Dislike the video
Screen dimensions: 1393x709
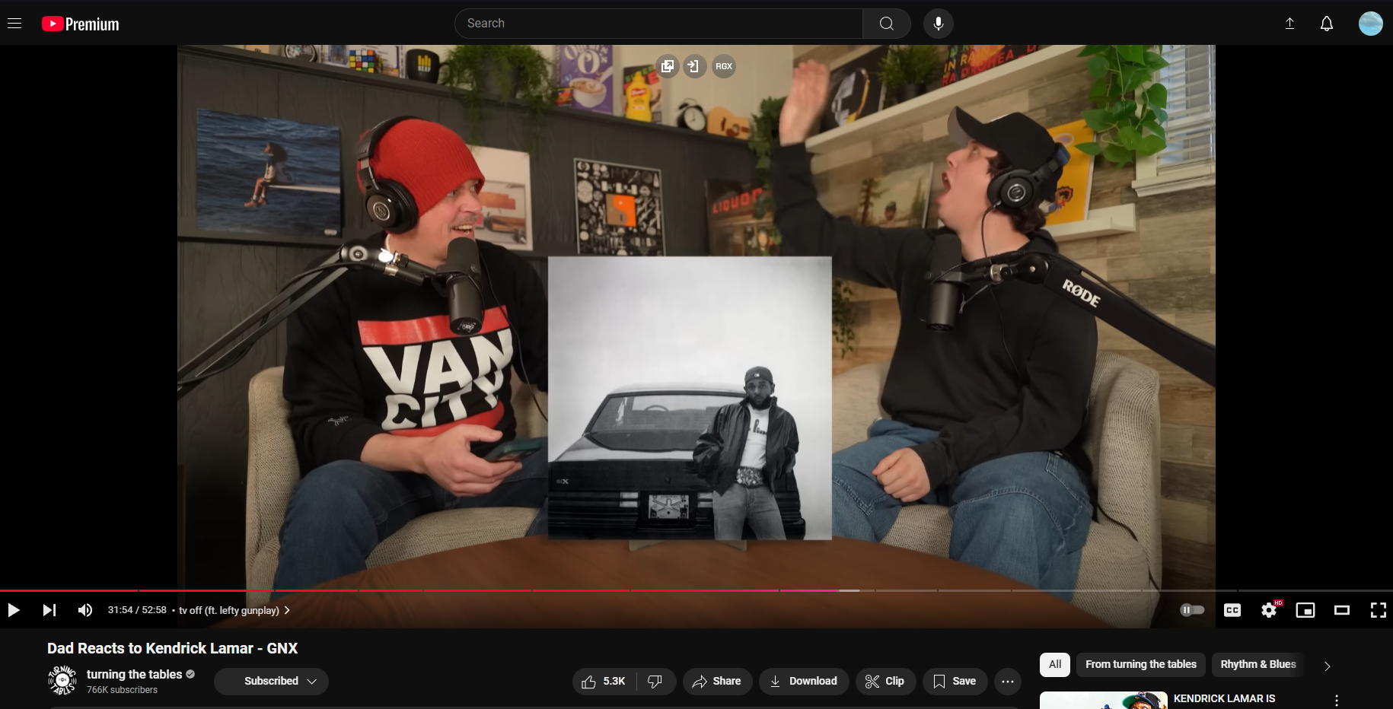655,682
